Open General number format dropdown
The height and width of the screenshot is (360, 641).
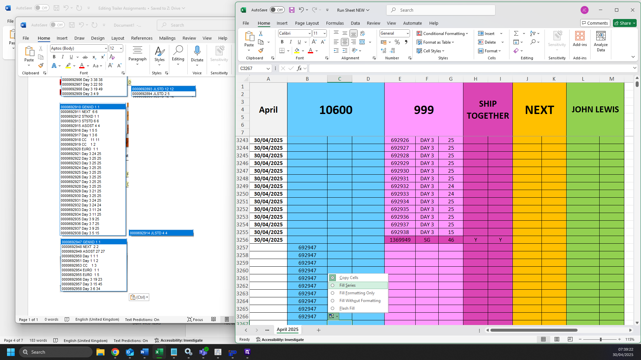point(407,33)
